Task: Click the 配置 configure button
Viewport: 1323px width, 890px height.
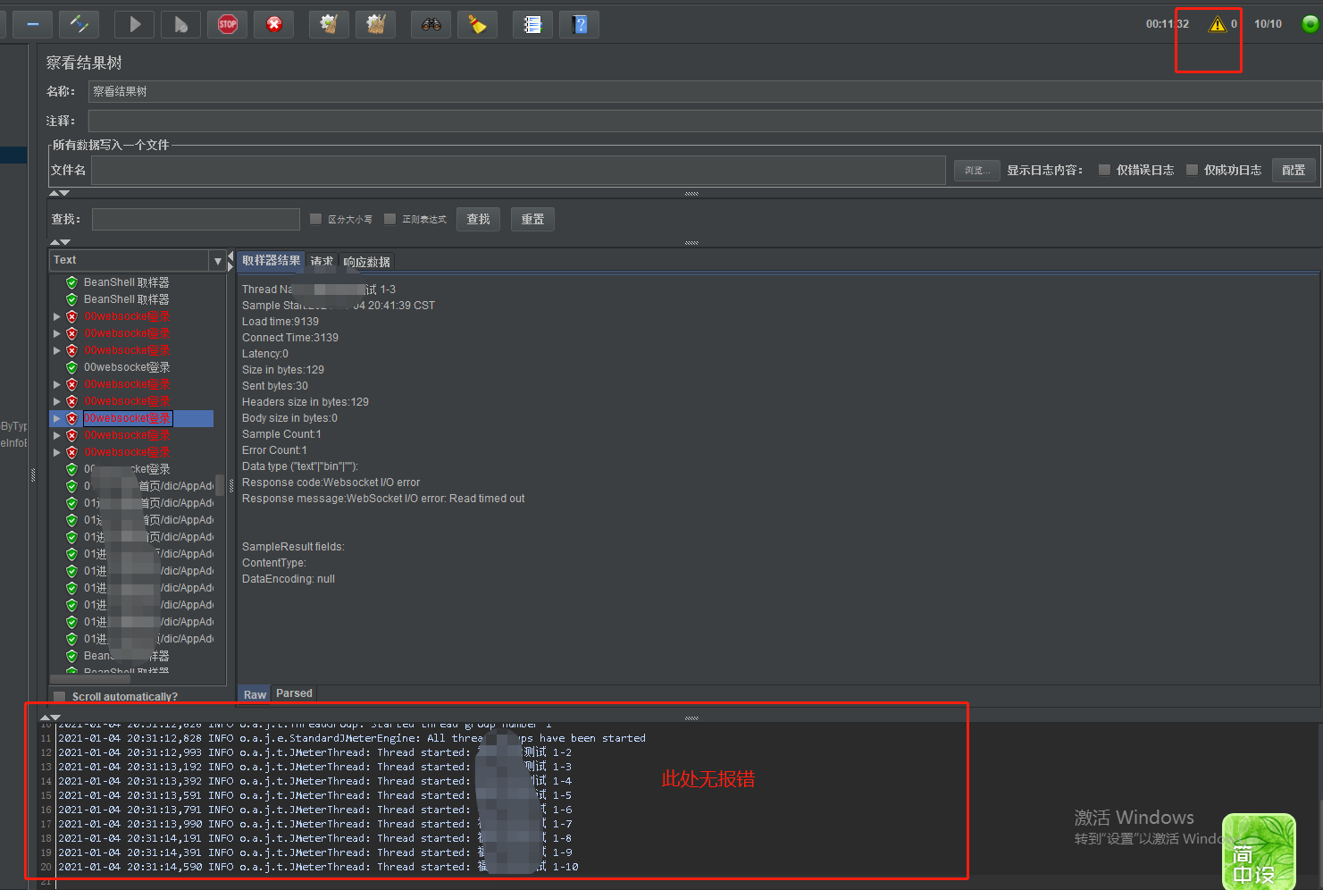Action: coord(1294,170)
